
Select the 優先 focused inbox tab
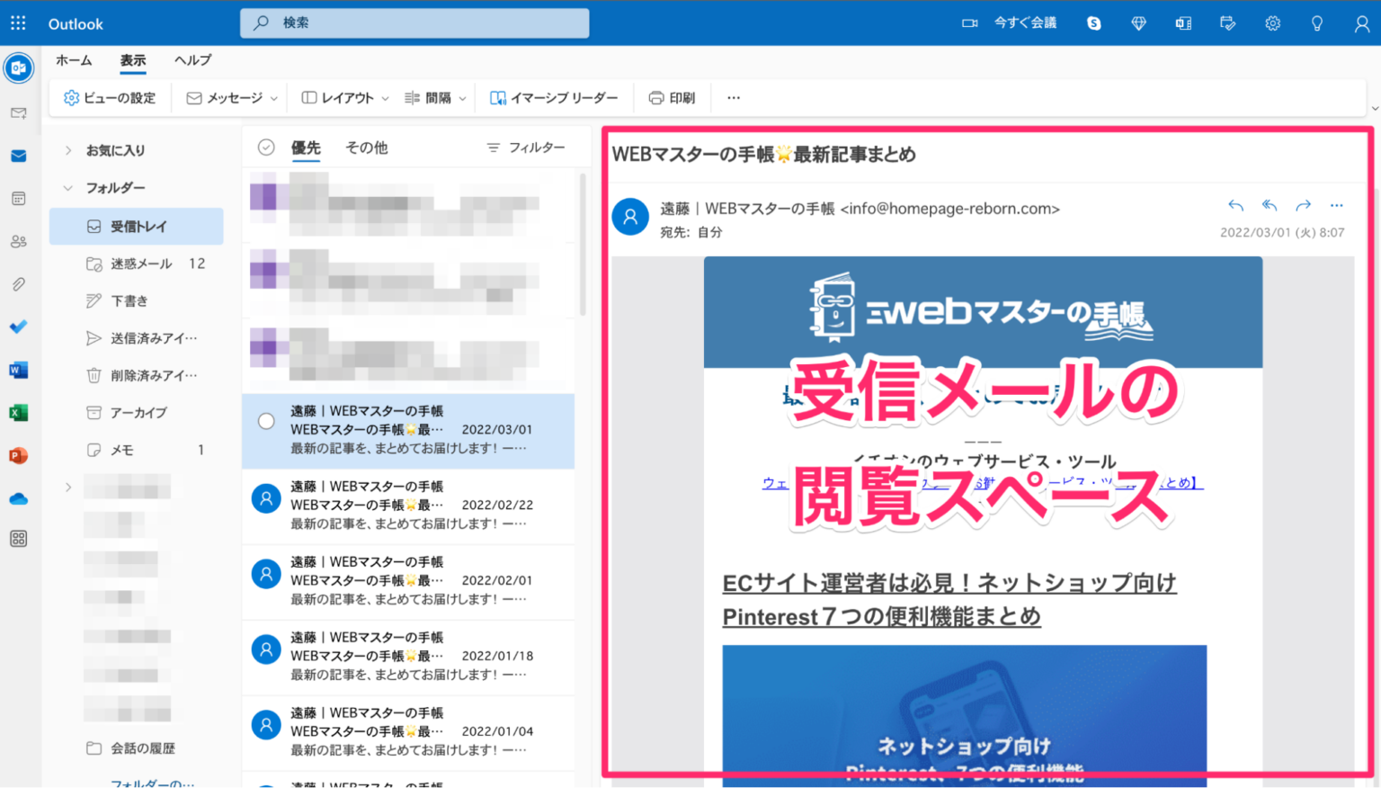coord(306,148)
